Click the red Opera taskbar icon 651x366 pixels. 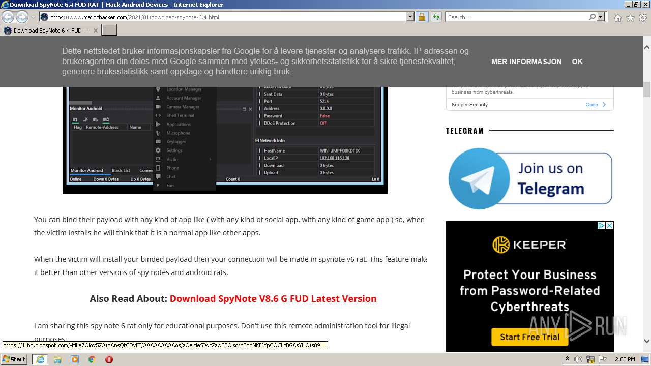(x=109, y=359)
